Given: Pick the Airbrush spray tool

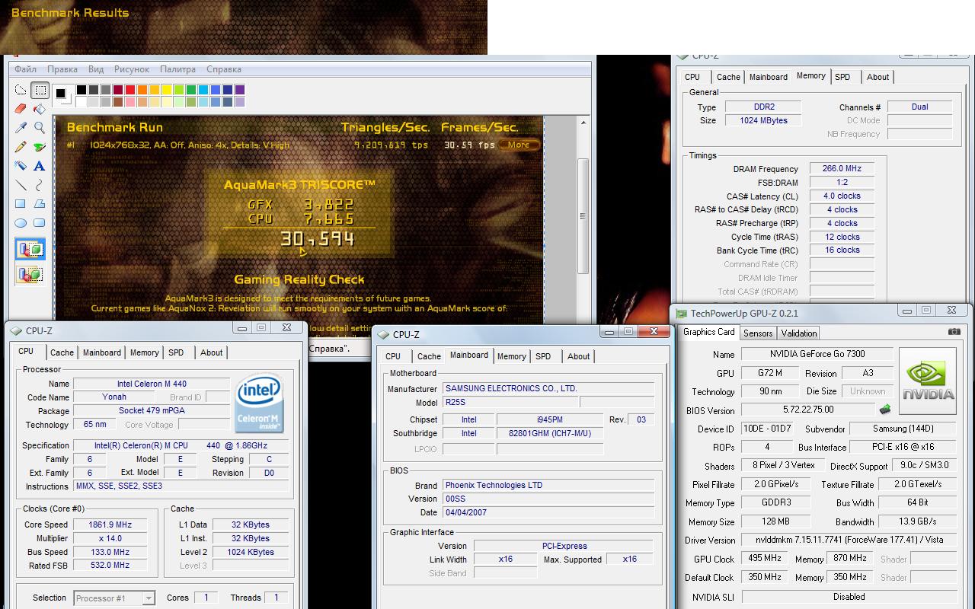Looking at the screenshot, I should tap(21, 166).
